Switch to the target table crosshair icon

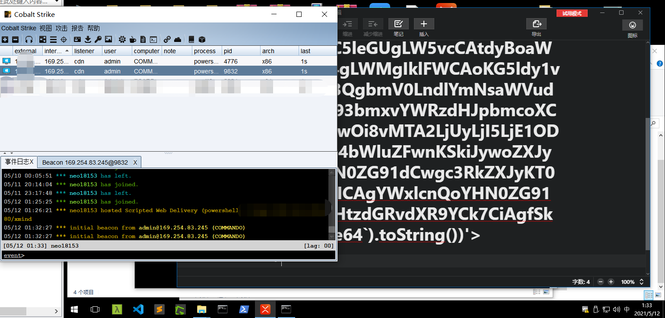click(64, 39)
